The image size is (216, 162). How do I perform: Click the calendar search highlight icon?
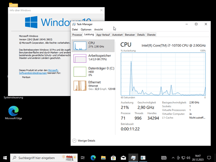(x=69, y=158)
